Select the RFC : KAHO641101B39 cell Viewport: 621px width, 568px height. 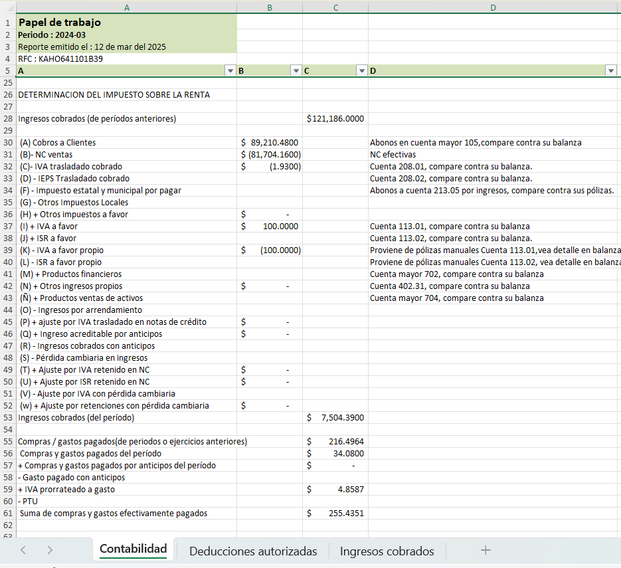(126, 58)
